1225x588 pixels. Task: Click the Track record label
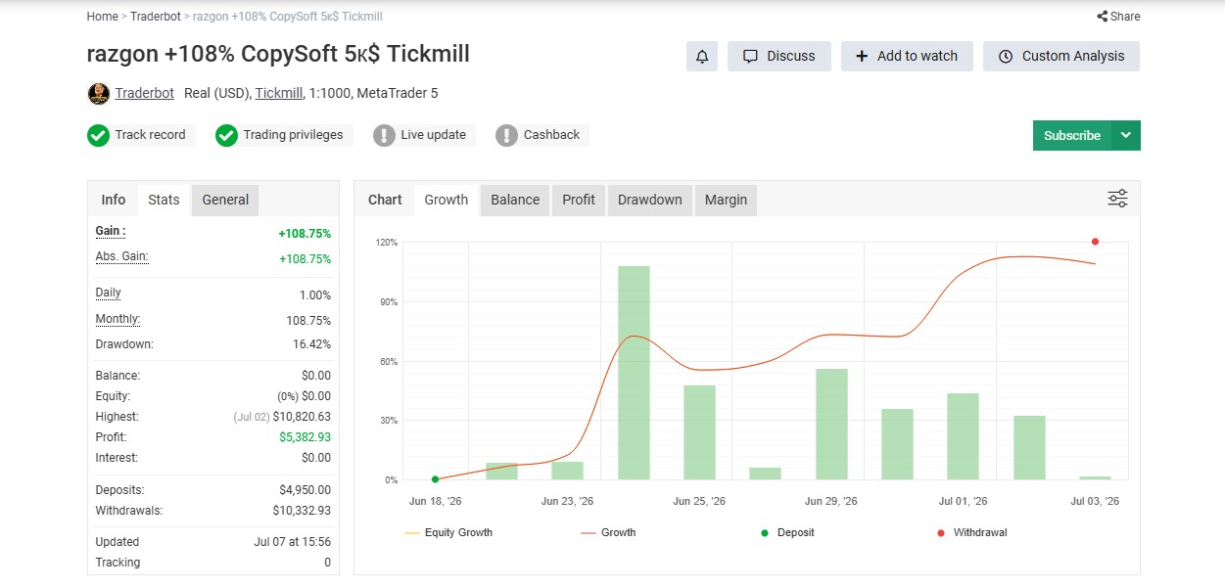pos(150,135)
